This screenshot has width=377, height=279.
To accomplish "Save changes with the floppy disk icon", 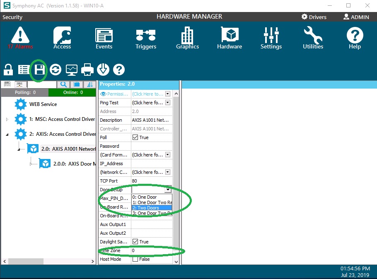I will click(39, 70).
